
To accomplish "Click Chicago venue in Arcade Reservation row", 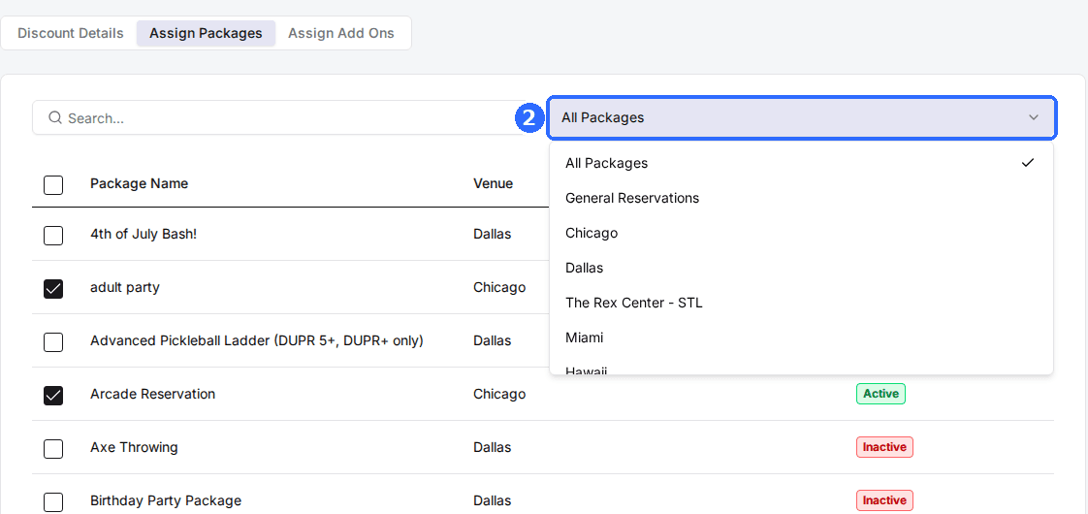I will [x=499, y=394].
